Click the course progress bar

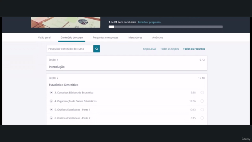(x=166, y=27)
